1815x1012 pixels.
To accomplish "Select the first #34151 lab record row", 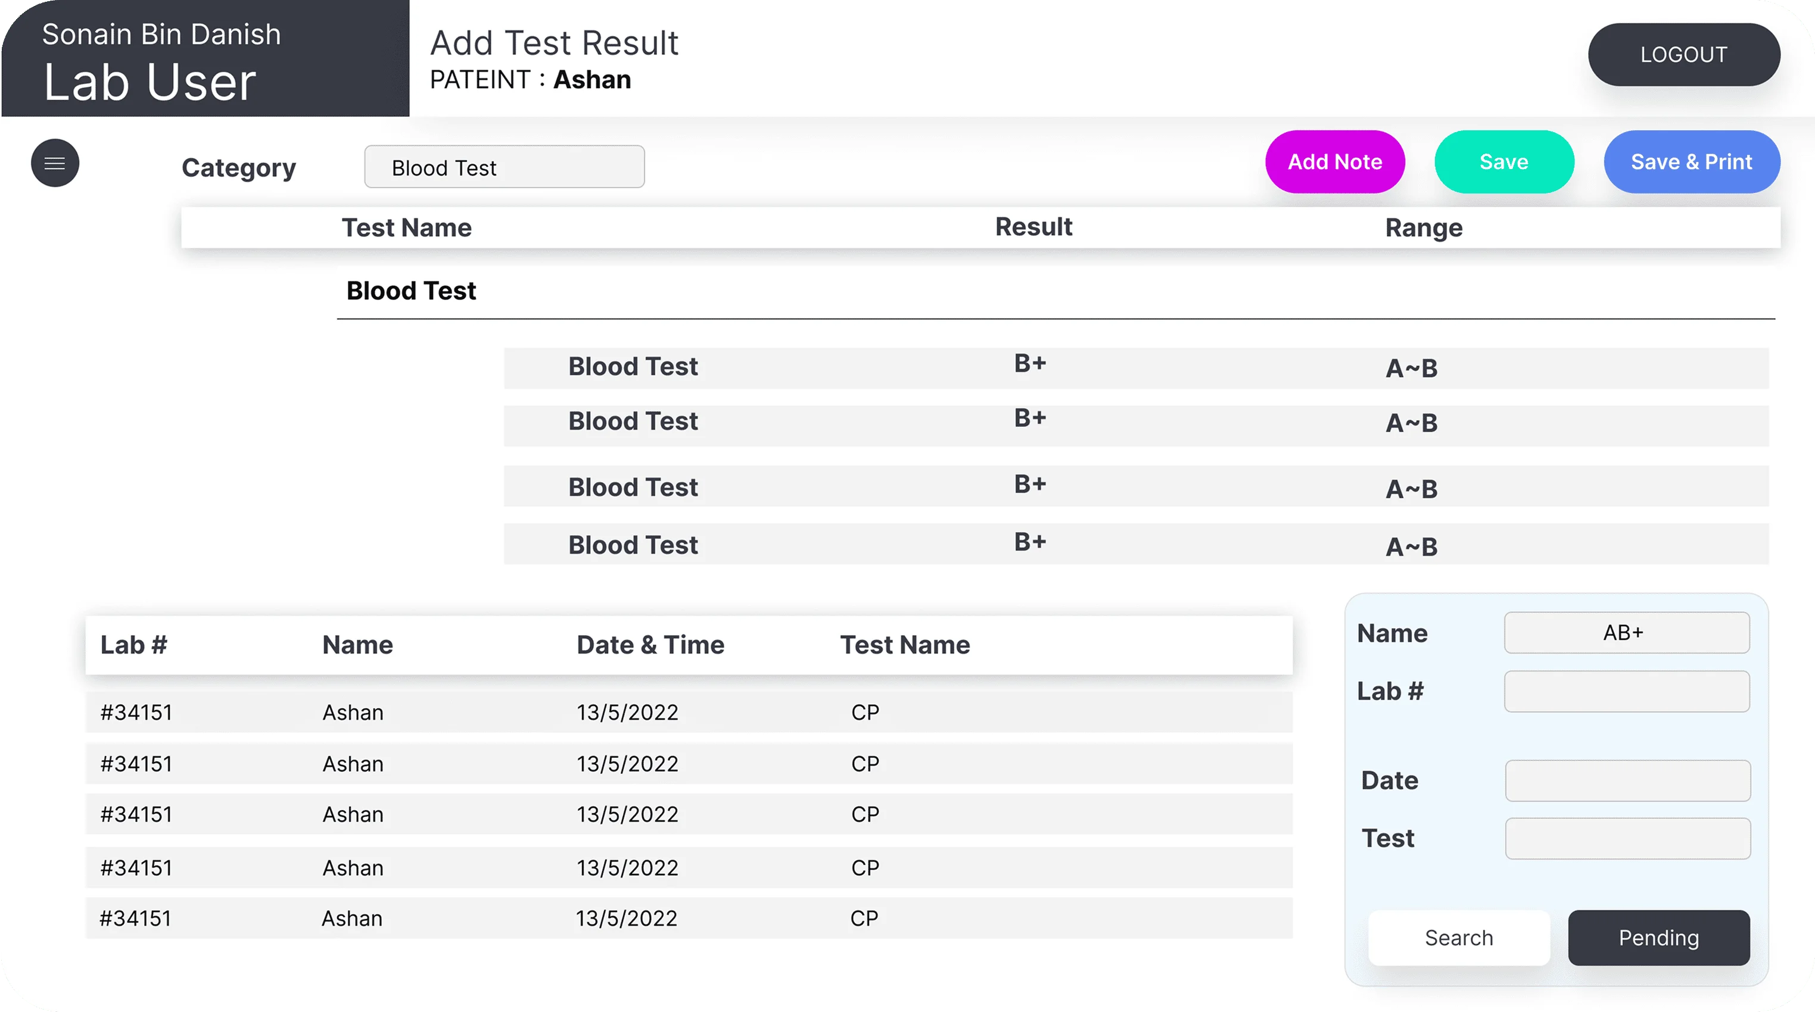I will pos(689,712).
